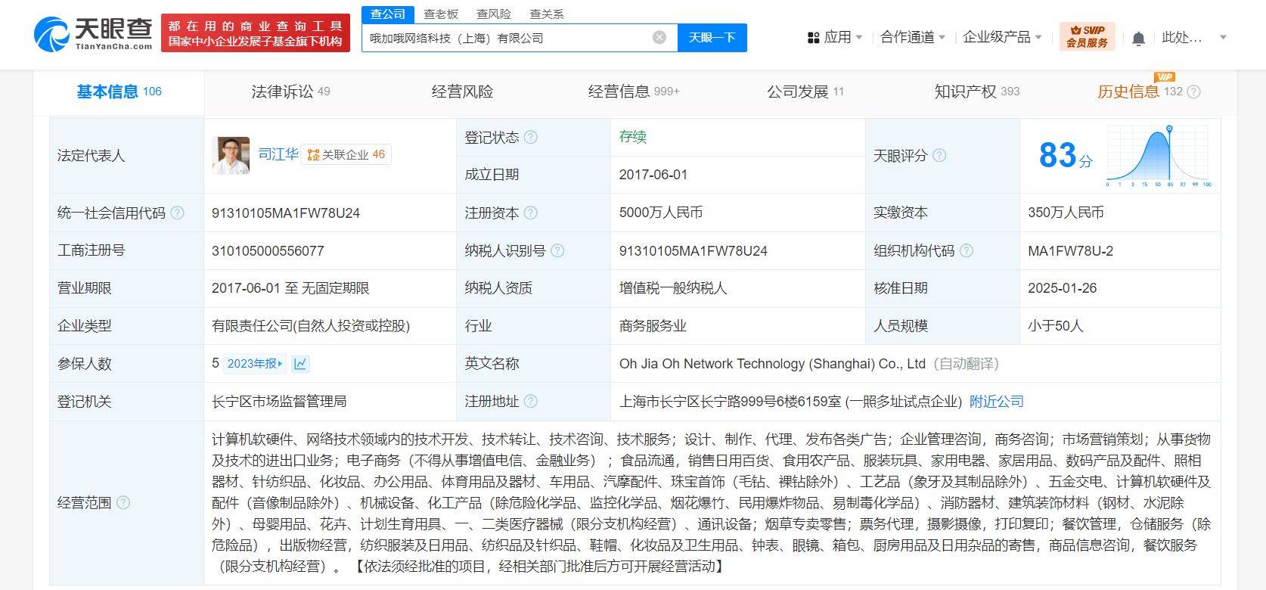Select the 小于50人 staff size value
Screen dimensions: 1266x590
coord(1056,326)
